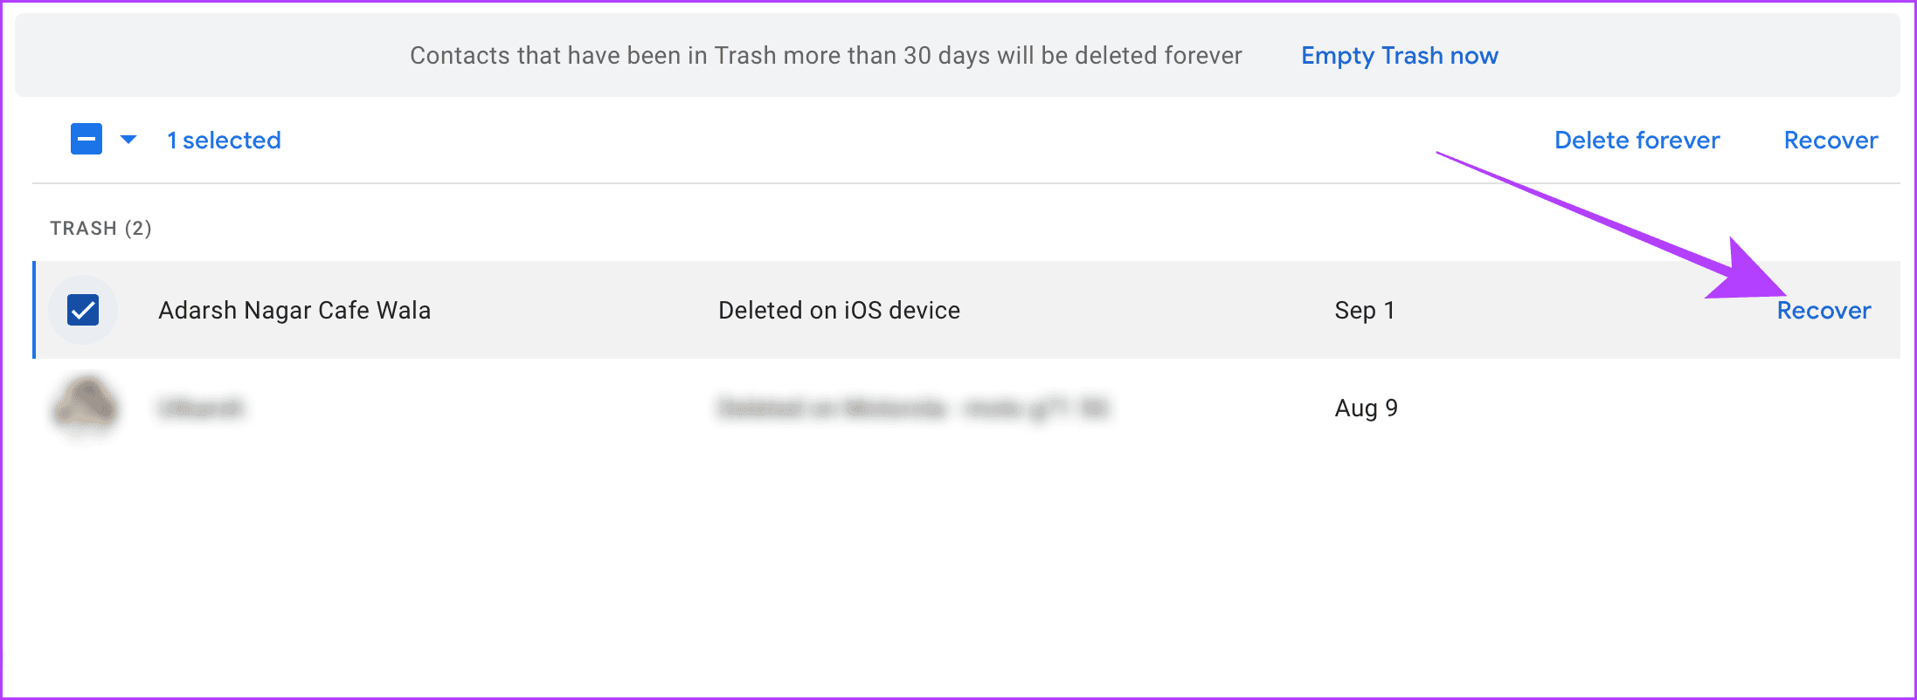1917x700 pixels.
Task: Click the TRASH (2) section header
Action: point(100,227)
